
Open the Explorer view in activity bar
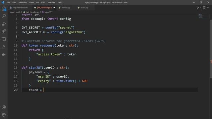(x=4, y=9)
